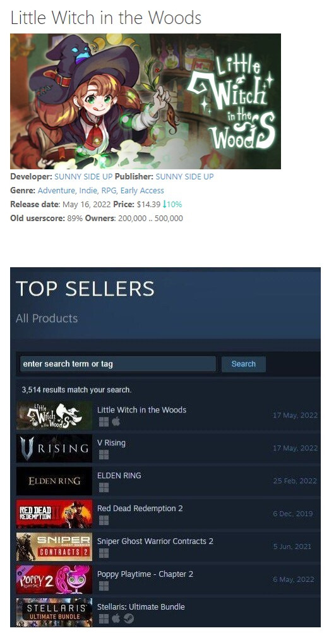This screenshot has height=633, width=329.
Task: Click Windows platform icon under V Rising
Action: click(x=104, y=455)
